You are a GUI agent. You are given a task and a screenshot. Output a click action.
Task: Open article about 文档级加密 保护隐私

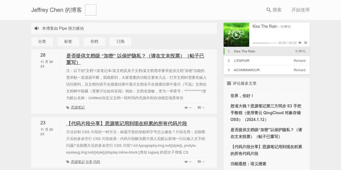(135, 59)
